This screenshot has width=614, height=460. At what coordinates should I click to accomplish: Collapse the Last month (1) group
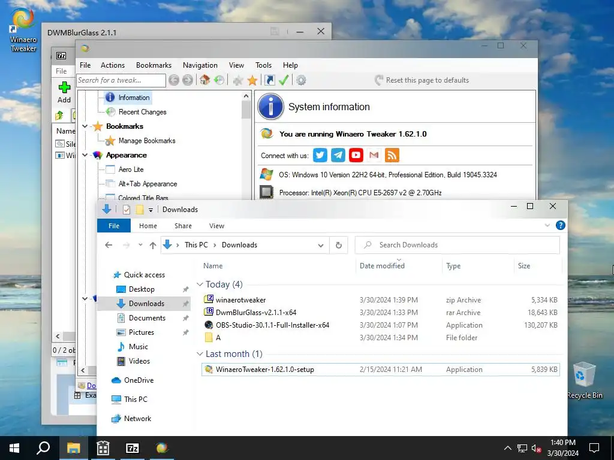[x=200, y=354]
